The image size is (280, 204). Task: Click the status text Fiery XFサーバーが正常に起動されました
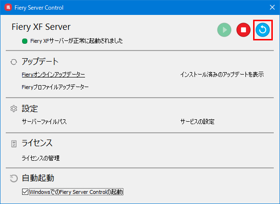77,41
